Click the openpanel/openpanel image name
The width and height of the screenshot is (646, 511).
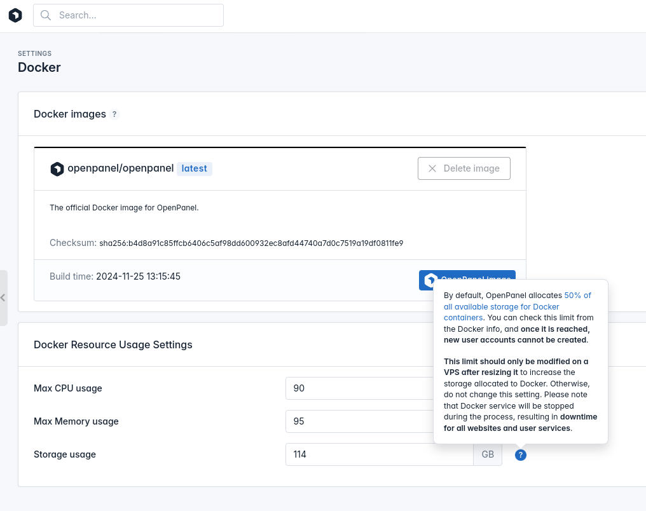121,168
